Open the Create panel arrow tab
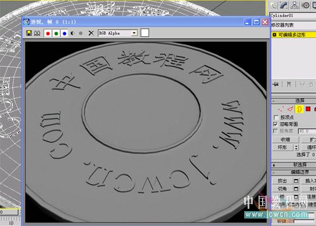 273,5
